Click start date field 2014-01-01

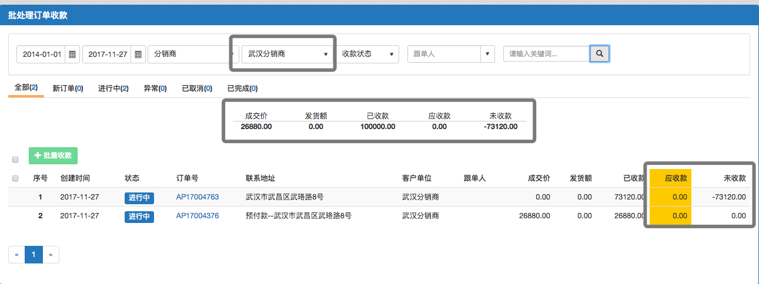point(41,54)
